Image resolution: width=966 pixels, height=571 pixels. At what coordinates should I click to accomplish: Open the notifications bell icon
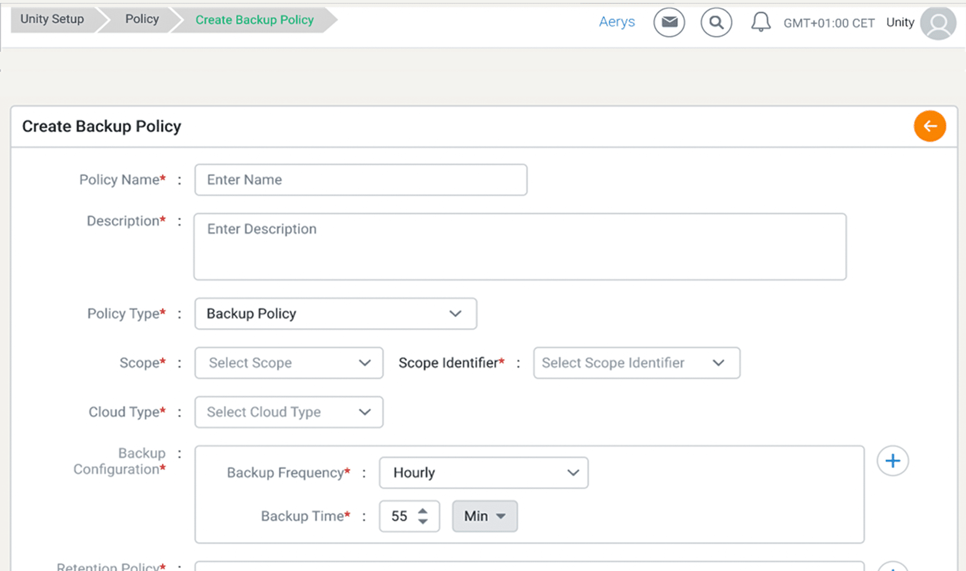[x=760, y=22]
